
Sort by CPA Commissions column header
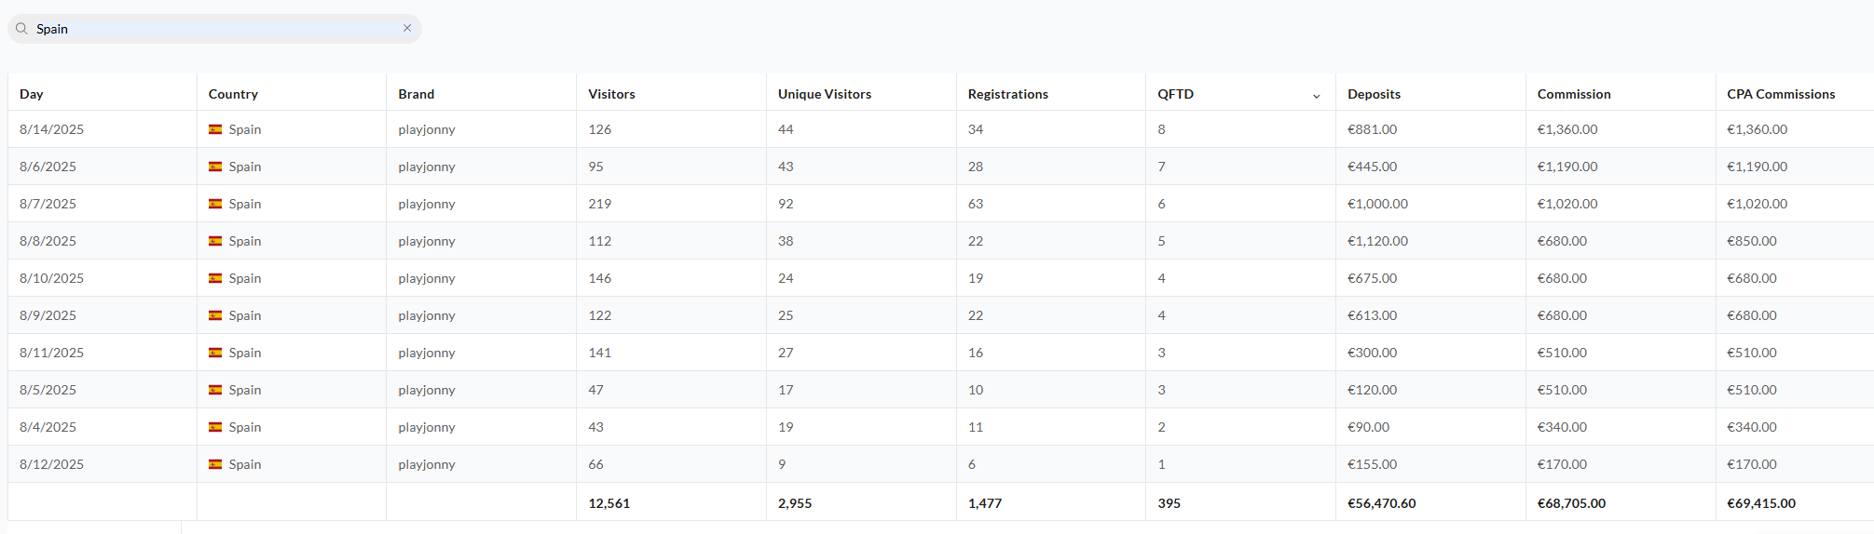1781,94
